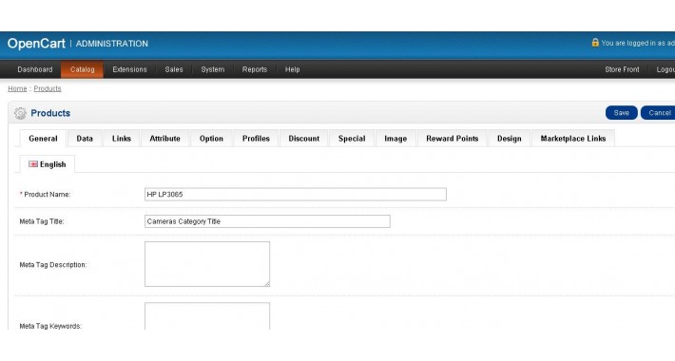Go to Store Front
Screen dimensions: 675x361
(622, 69)
